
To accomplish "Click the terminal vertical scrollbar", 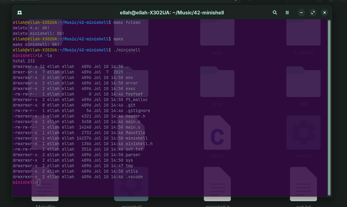I will (x=329, y=108).
